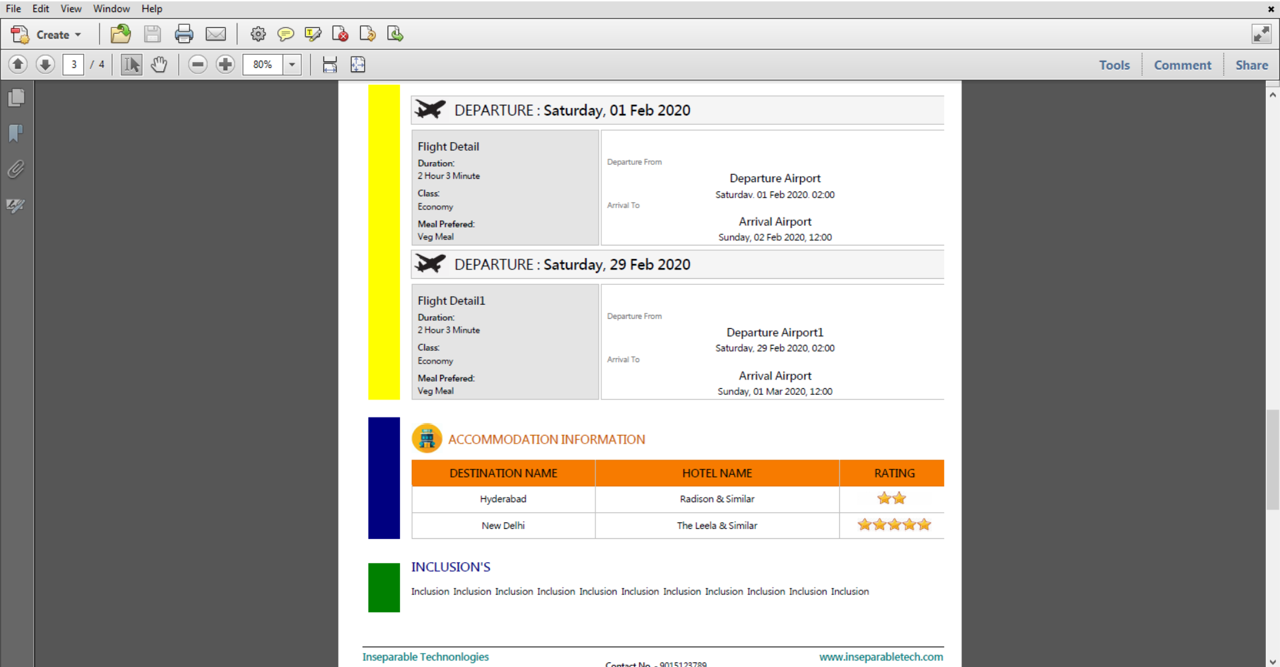Click scrollbar down arrow at bottom
Screen dimensions: 1280x667
[1273, 661]
